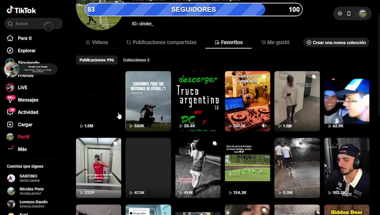
Task: Click the compass Explorar icon
Action: (x=10, y=50)
